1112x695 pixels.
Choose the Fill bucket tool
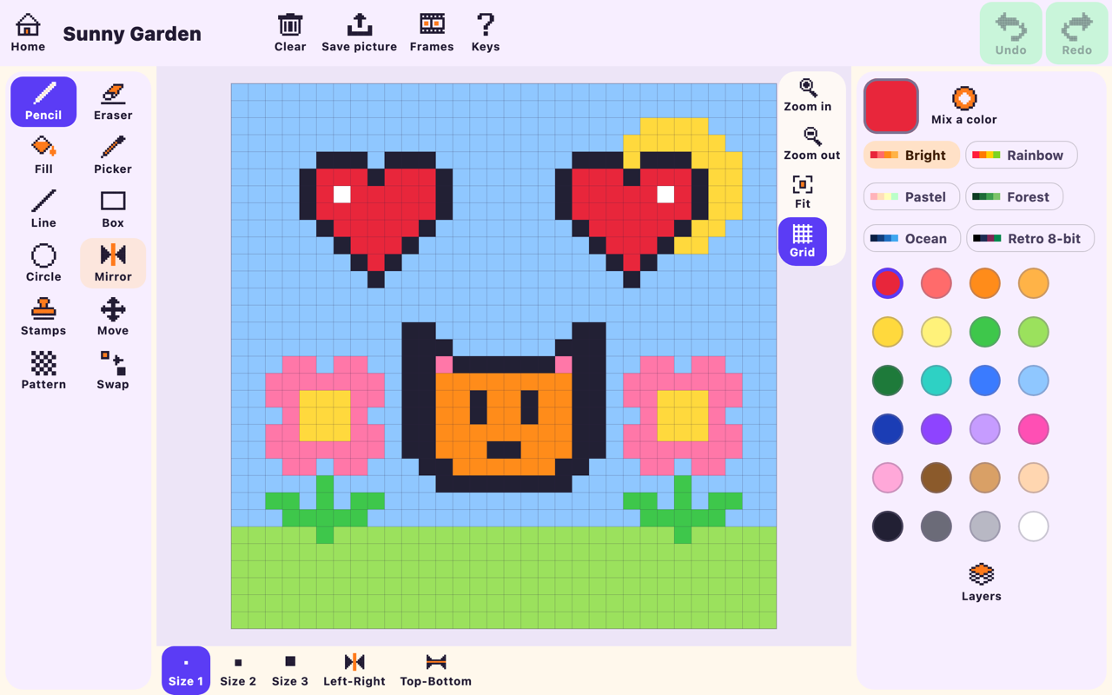(x=43, y=156)
